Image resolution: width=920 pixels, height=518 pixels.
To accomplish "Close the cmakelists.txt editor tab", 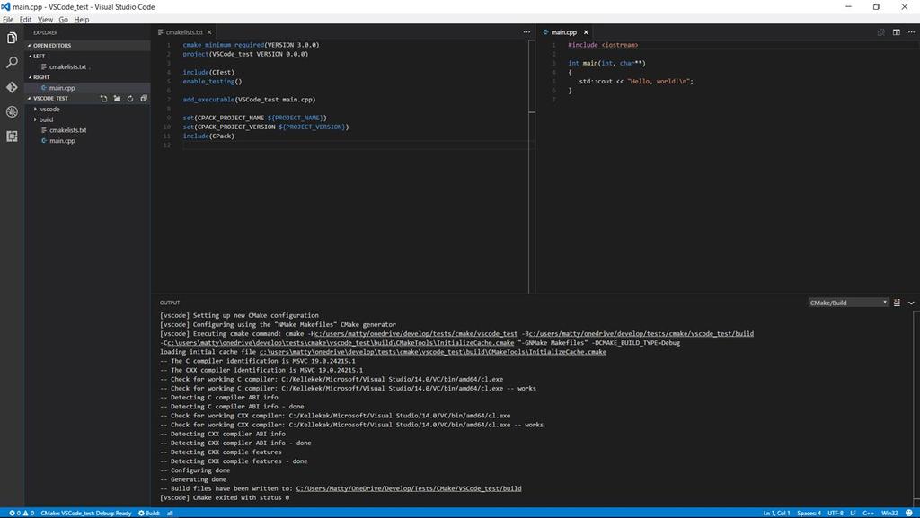I will (x=208, y=32).
